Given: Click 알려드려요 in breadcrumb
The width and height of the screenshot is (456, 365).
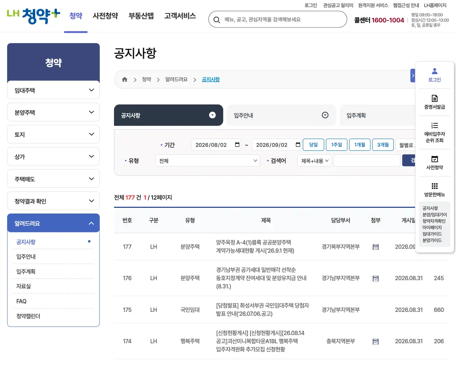Looking at the screenshot, I should point(176,79).
